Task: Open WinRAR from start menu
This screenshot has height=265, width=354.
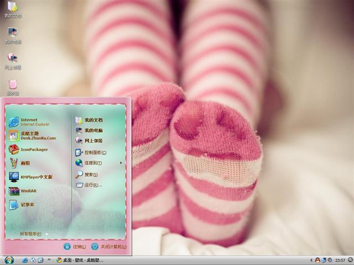Action: click(23, 191)
